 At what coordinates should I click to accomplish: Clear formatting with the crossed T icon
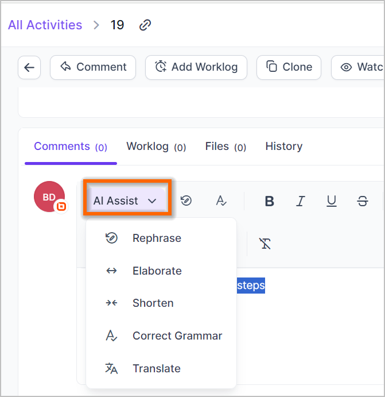(x=265, y=244)
